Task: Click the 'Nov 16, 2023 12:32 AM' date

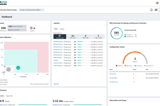Action: pyautogui.click(x=152, y=74)
